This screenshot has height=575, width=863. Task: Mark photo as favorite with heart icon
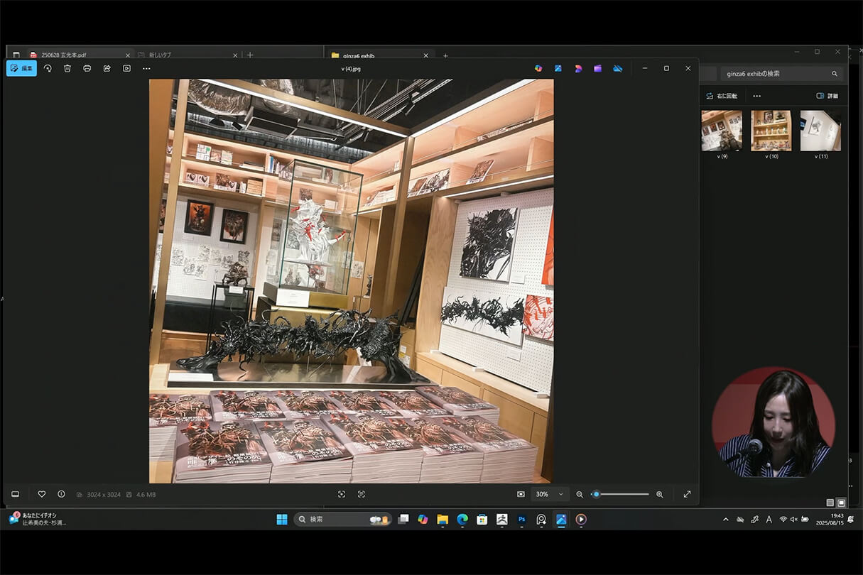tap(42, 494)
